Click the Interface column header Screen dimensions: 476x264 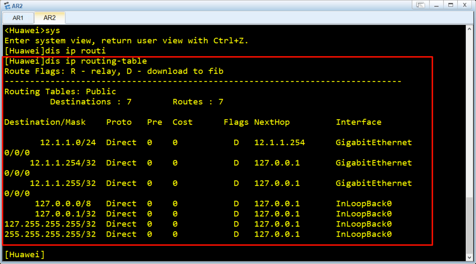tap(358, 122)
